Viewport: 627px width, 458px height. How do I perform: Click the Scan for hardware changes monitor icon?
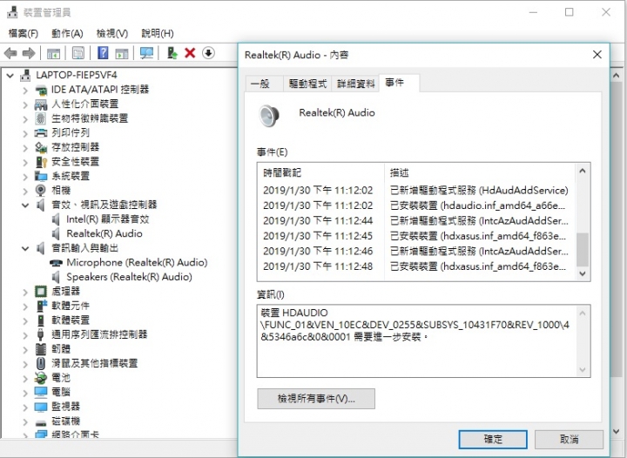(x=146, y=53)
